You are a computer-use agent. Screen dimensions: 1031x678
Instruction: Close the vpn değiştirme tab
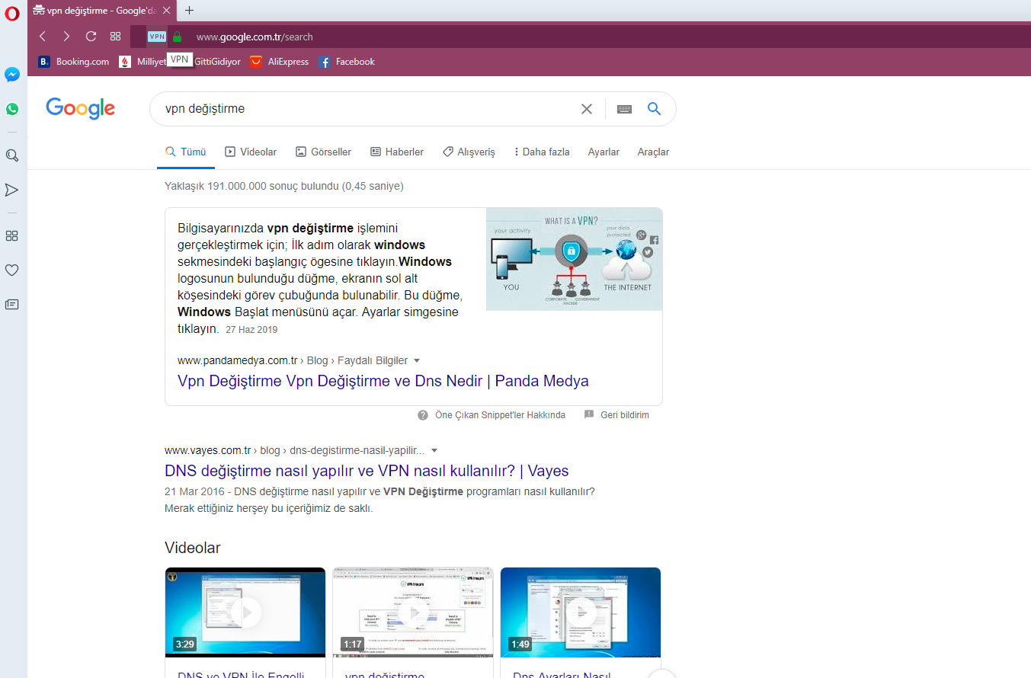point(166,11)
